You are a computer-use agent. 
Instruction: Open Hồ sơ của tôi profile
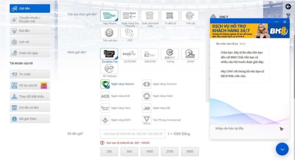[30, 85]
